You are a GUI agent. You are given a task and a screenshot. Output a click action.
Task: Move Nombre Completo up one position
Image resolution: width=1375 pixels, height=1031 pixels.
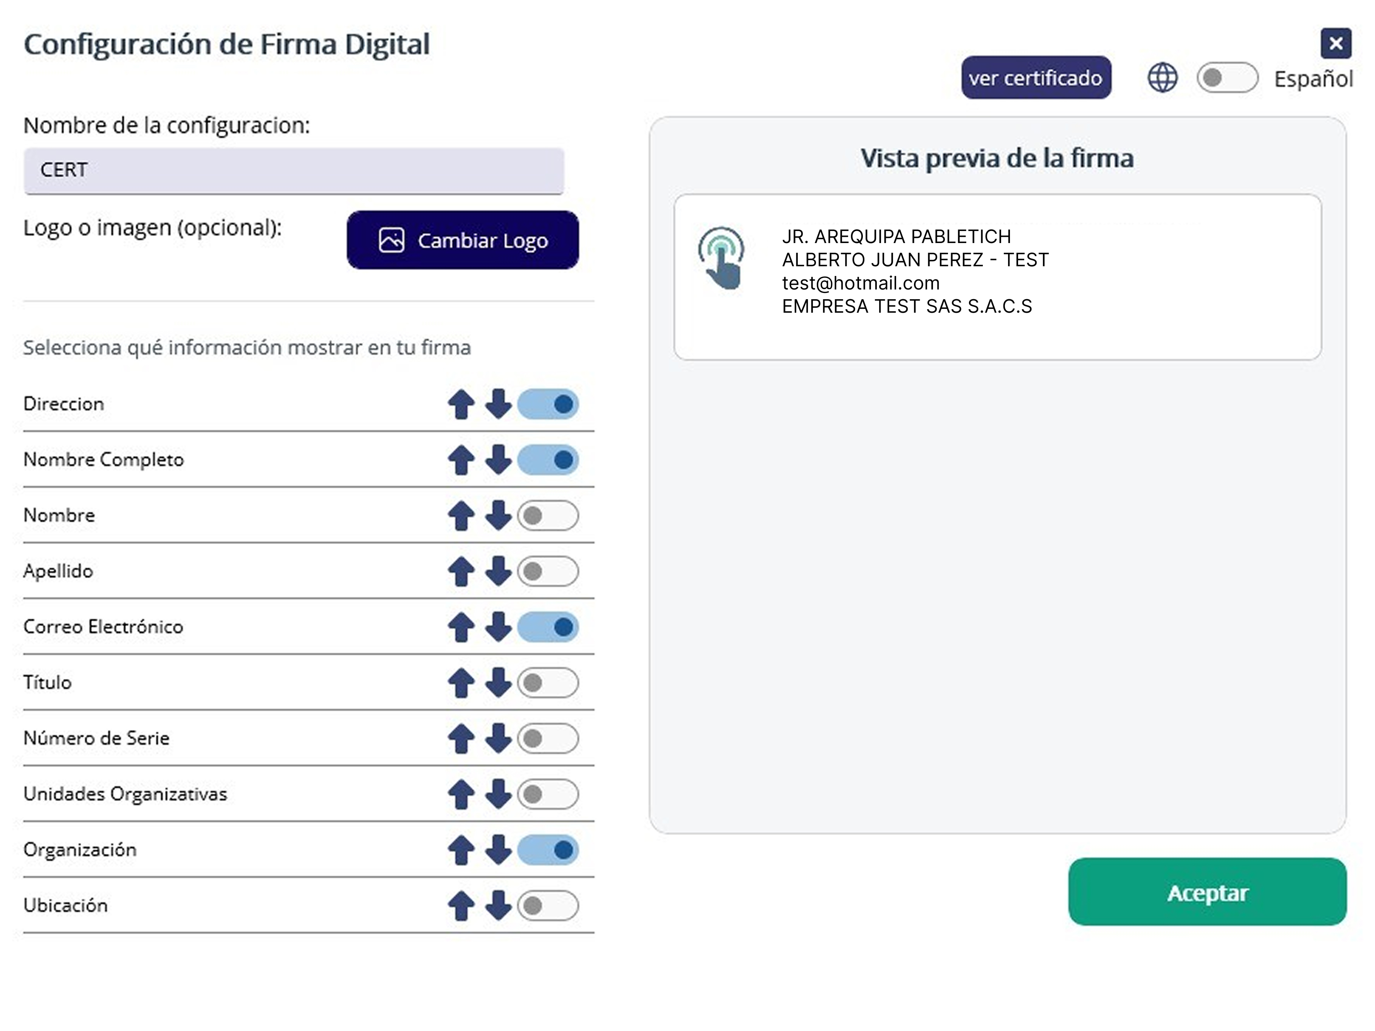(461, 460)
